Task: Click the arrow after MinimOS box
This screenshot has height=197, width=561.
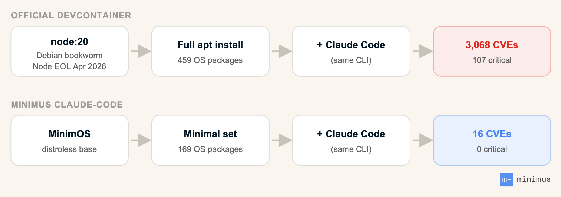Action: (x=141, y=140)
